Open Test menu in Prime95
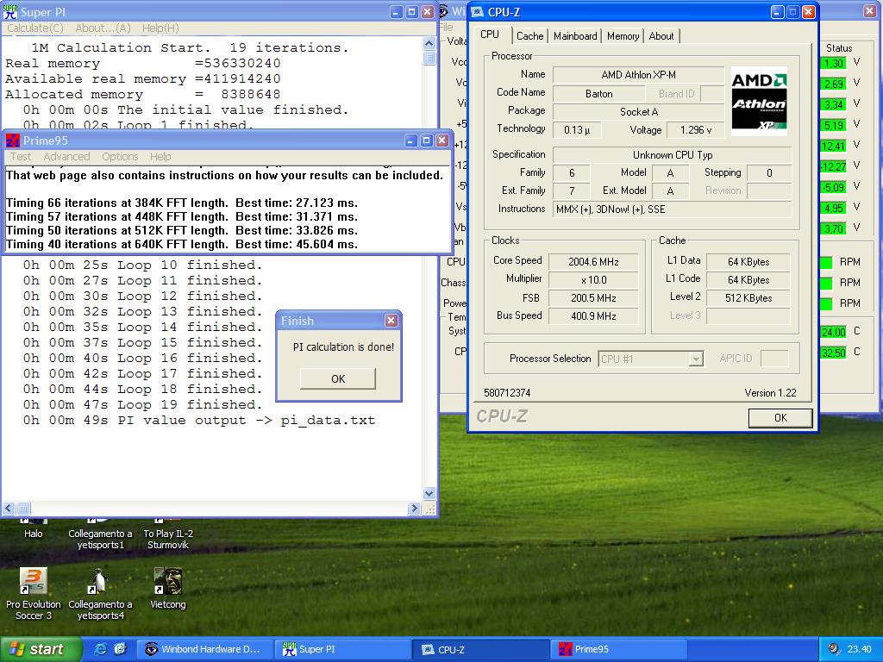Screen dimensions: 883x662 pos(21,157)
